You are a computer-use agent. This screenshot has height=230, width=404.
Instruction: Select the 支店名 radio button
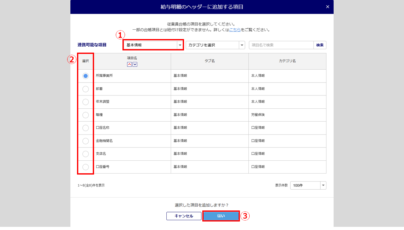point(86,154)
